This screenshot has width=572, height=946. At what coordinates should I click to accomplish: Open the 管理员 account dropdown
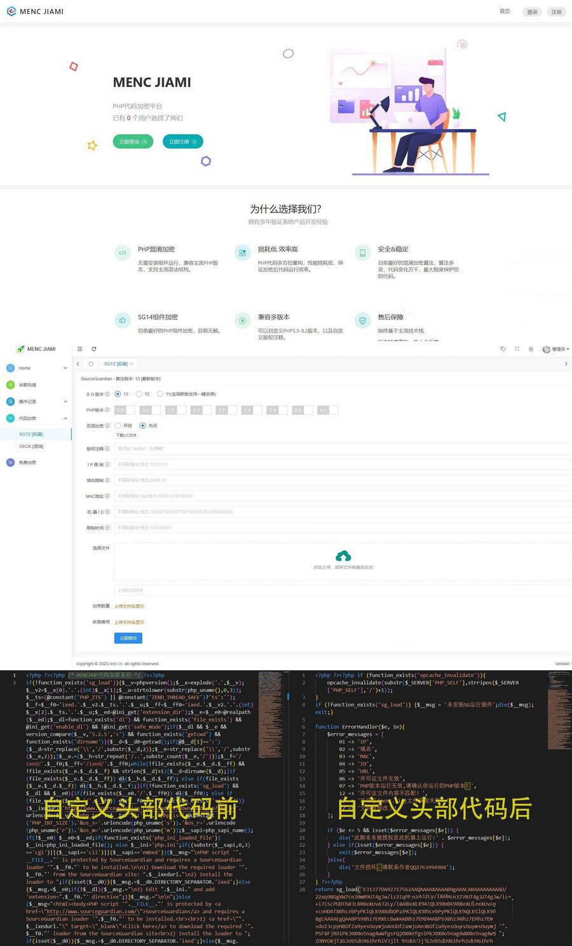coord(557,349)
